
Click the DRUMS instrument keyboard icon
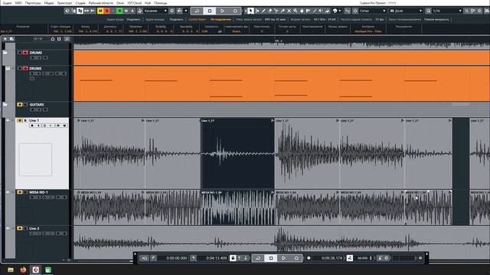pyautogui.click(x=8, y=68)
